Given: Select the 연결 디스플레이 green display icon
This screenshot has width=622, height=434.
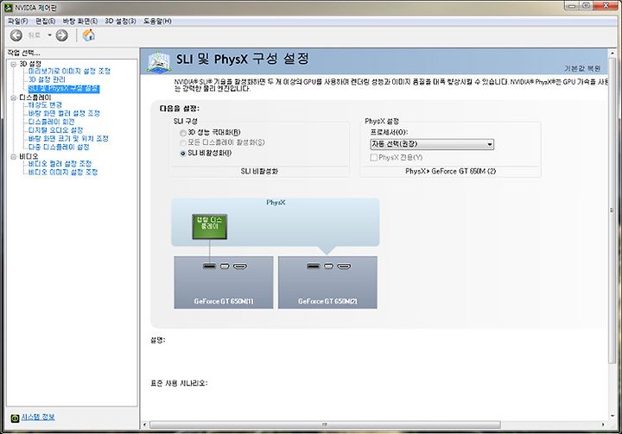Looking at the screenshot, I should (209, 226).
